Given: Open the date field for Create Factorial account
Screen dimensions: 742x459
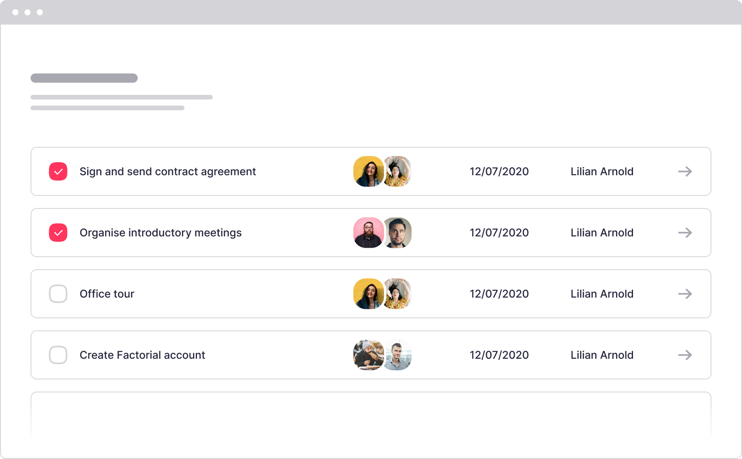Looking at the screenshot, I should click(499, 355).
